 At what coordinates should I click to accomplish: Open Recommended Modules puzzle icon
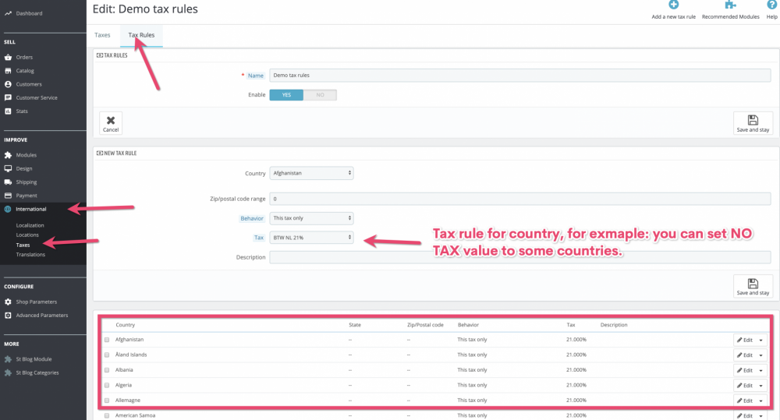tap(730, 5)
